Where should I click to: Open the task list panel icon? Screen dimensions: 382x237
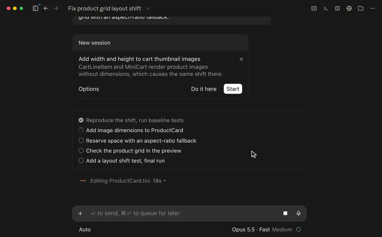click(314, 9)
